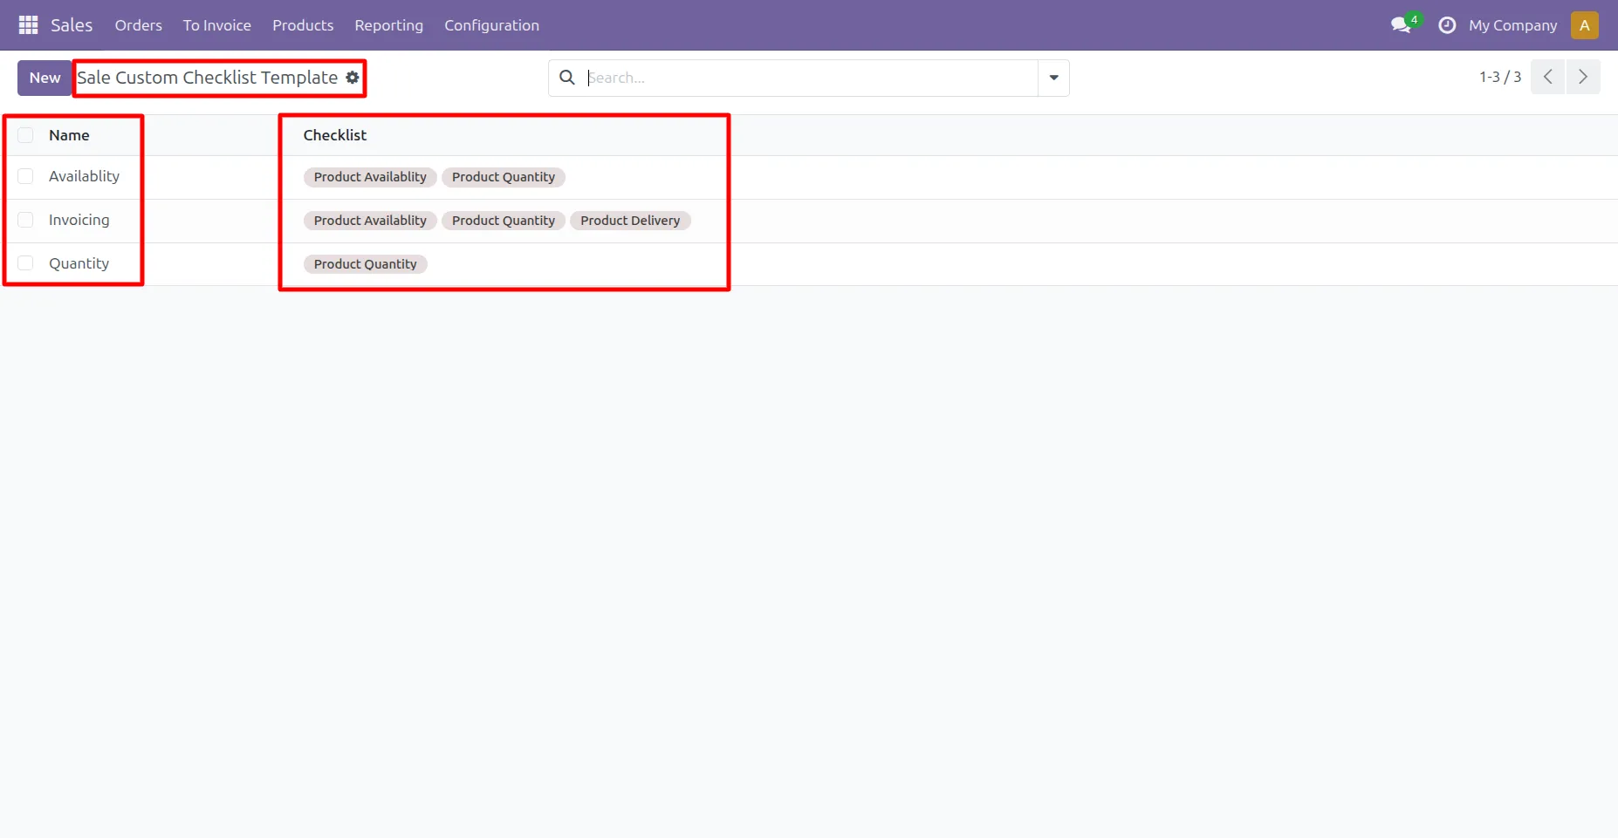Screen dimensions: 1618x838
Task: Tick the Quantity row checkbox
Action: [x=26, y=263]
